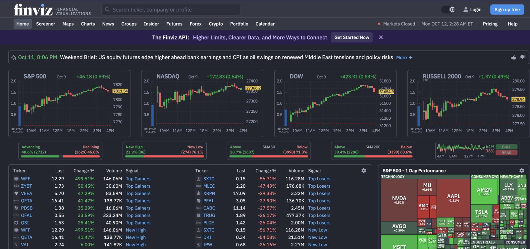The height and width of the screenshot is (249, 530).
Task: Open the Pricing link
Action: 490,24
